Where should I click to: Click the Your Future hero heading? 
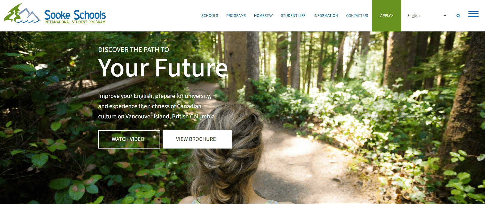163,68
